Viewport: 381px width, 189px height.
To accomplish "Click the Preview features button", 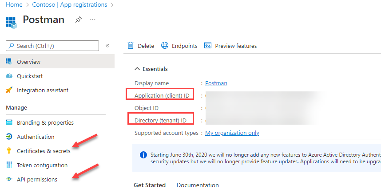I will (230, 46).
